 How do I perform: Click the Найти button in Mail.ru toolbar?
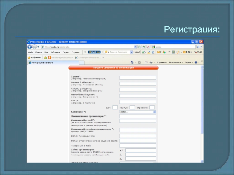click(x=136, y=52)
